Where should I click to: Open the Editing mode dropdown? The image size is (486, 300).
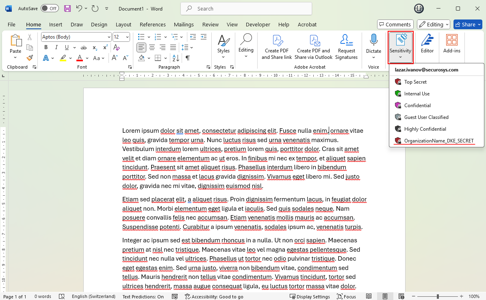pyautogui.click(x=433, y=24)
